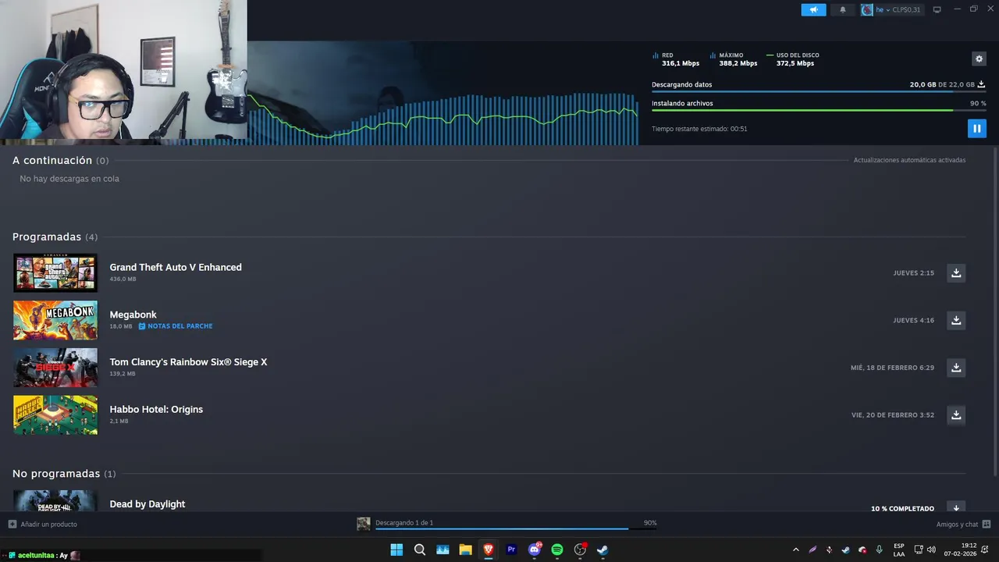Click the Programadas section header
999x562 pixels.
coord(55,237)
